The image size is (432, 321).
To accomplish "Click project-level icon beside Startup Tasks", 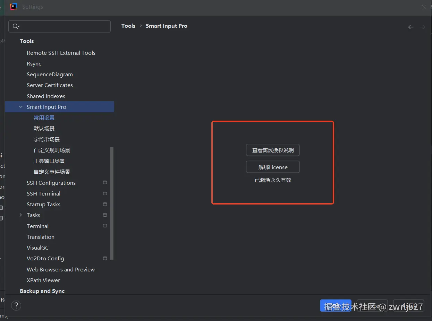I will [x=105, y=204].
